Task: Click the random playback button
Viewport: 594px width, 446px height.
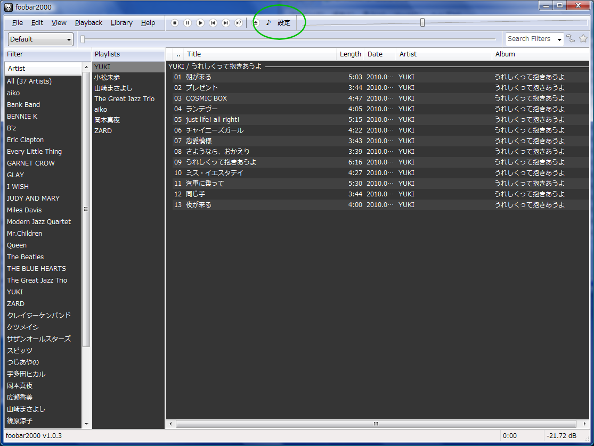Action: click(239, 23)
